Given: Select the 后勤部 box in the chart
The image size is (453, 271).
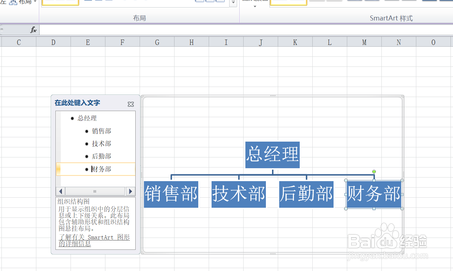Looking at the screenshot, I should (306, 194).
